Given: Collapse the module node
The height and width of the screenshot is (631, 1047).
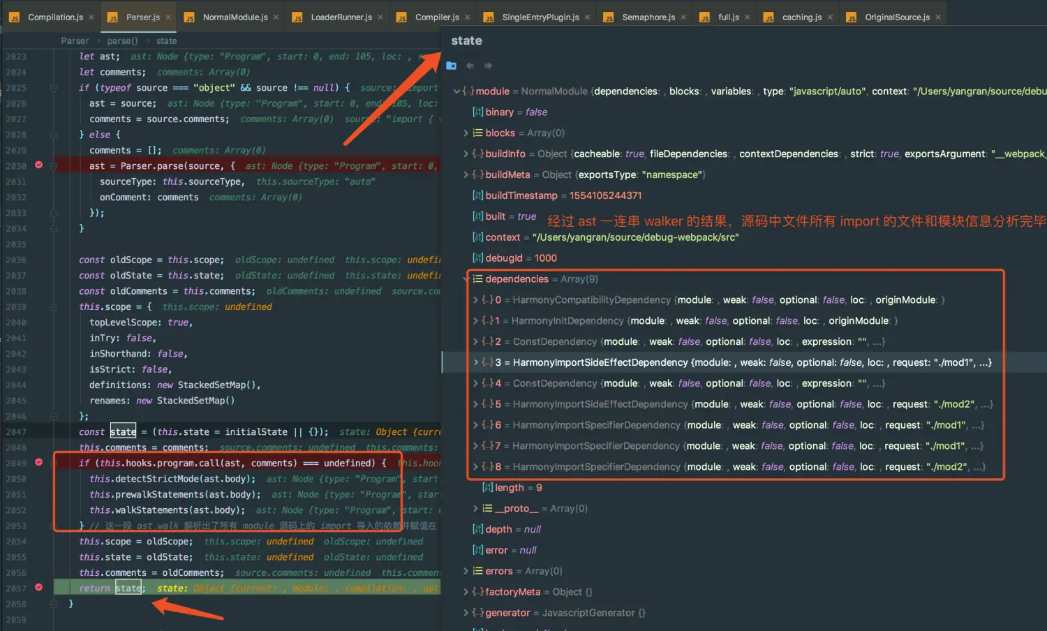Looking at the screenshot, I should [x=456, y=91].
